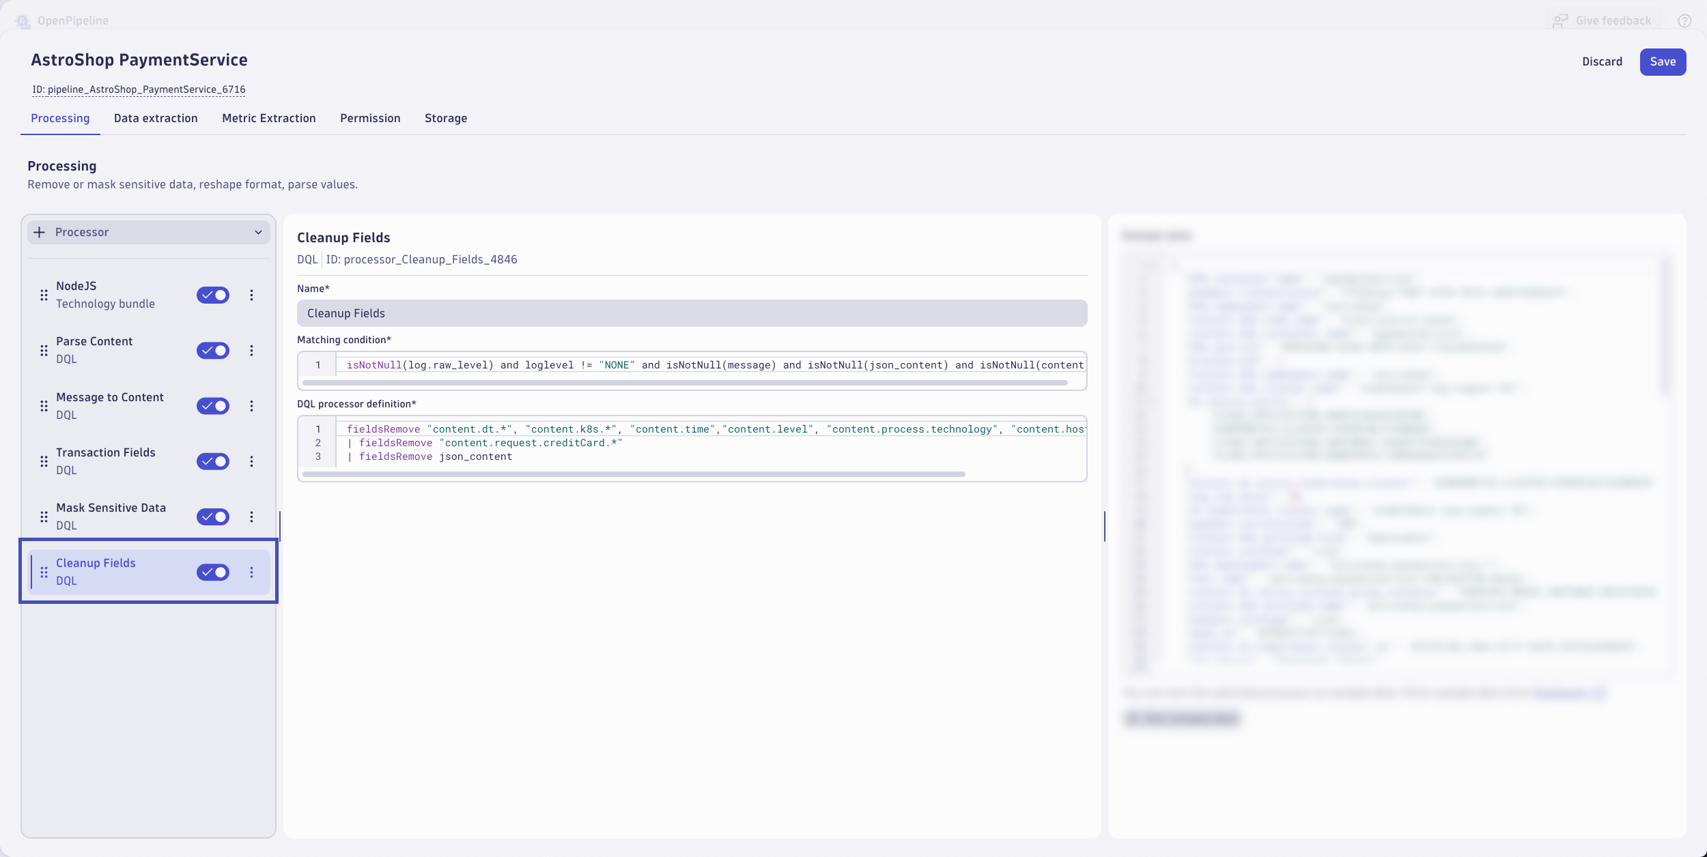The height and width of the screenshot is (857, 1707).
Task: Click the fieldsRemove json_content code line
Action: click(430, 456)
